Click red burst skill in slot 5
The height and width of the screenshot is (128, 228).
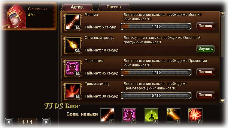[x=195, y=115]
